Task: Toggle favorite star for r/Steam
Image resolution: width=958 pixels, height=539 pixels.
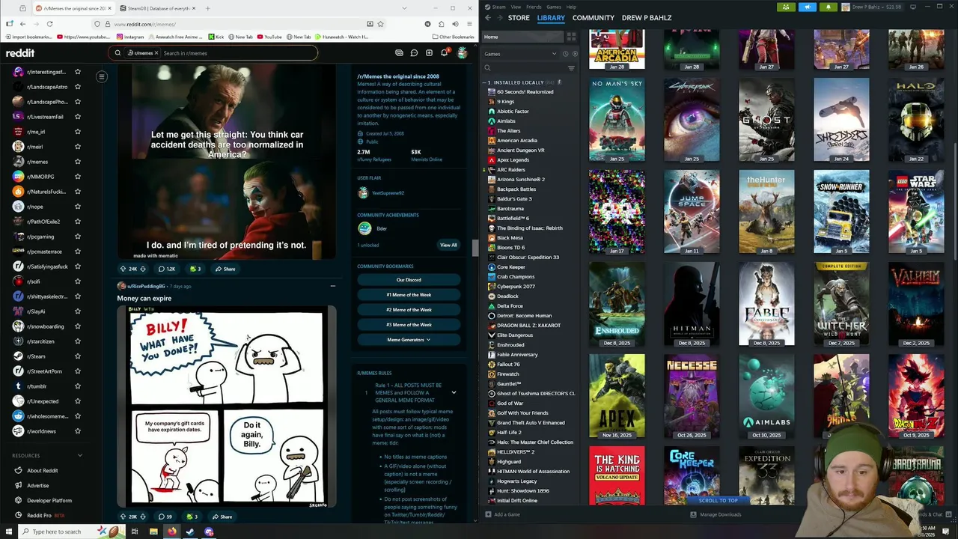Action: [77, 356]
